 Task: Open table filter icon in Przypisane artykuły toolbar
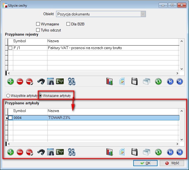coord(50,152)
